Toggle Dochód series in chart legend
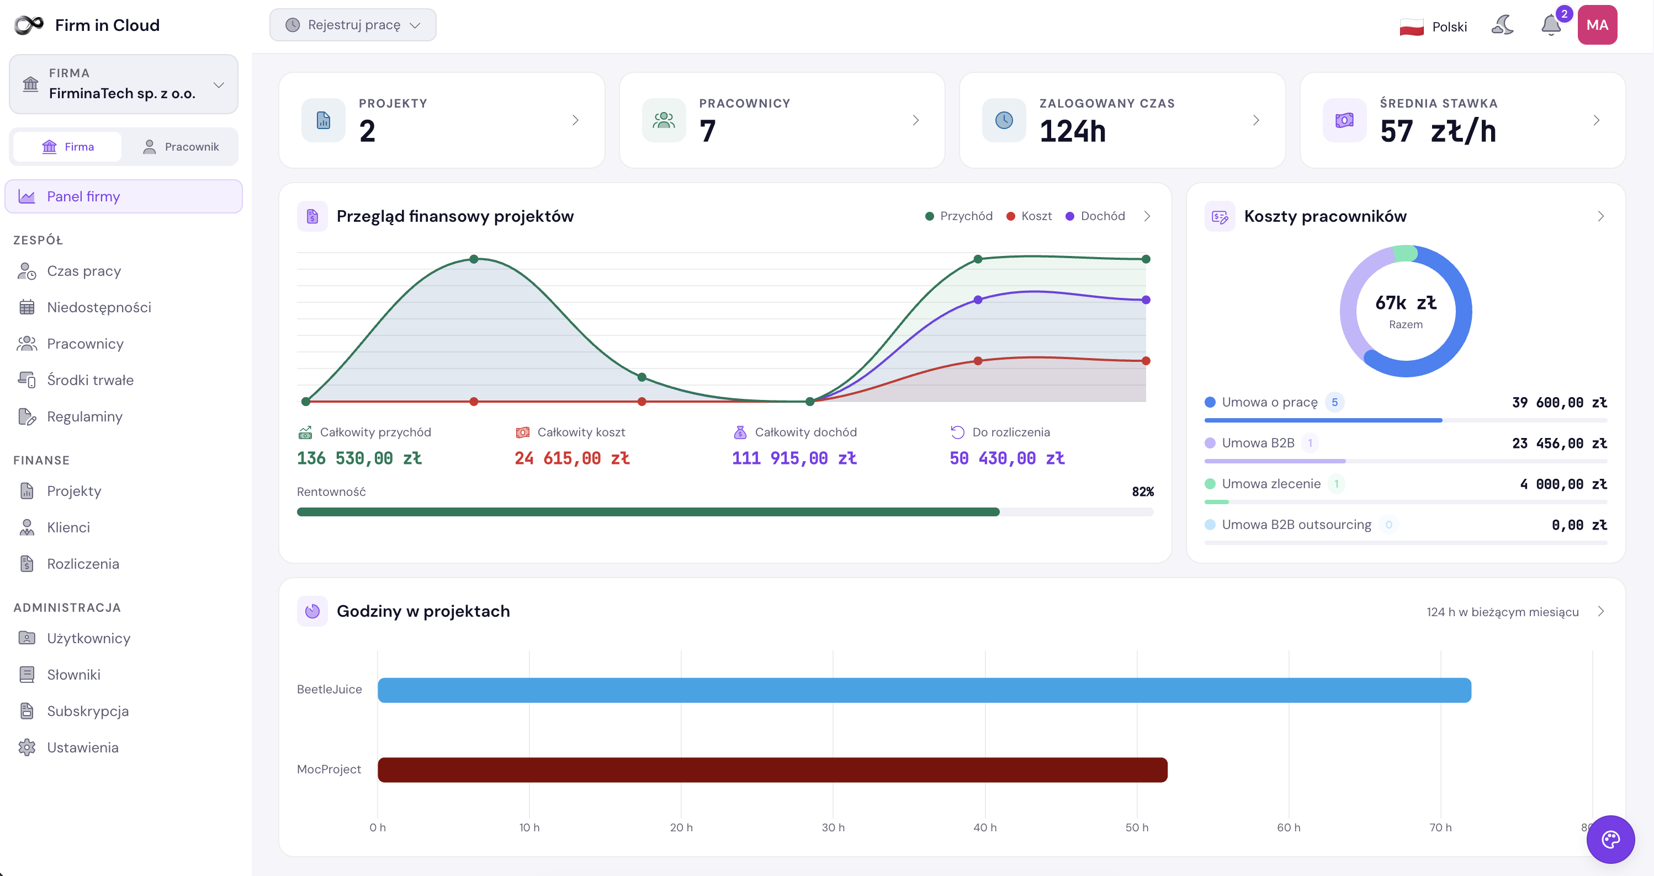This screenshot has height=876, width=1654. (x=1095, y=216)
